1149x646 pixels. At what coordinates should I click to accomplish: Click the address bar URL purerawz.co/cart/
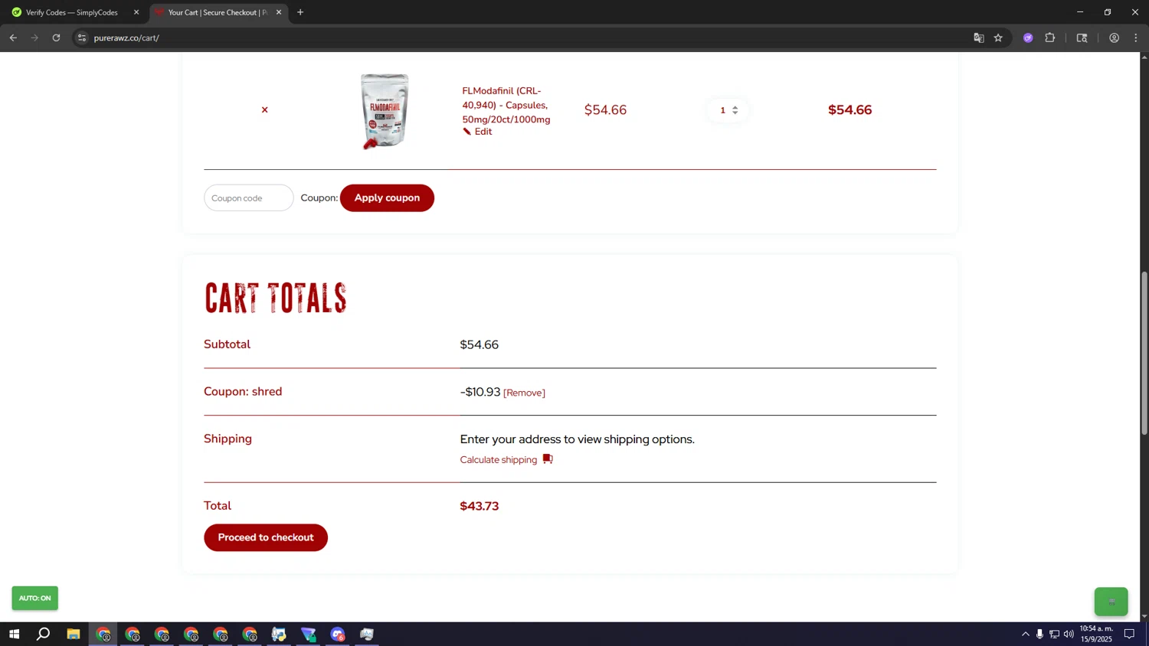click(x=126, y=38)
